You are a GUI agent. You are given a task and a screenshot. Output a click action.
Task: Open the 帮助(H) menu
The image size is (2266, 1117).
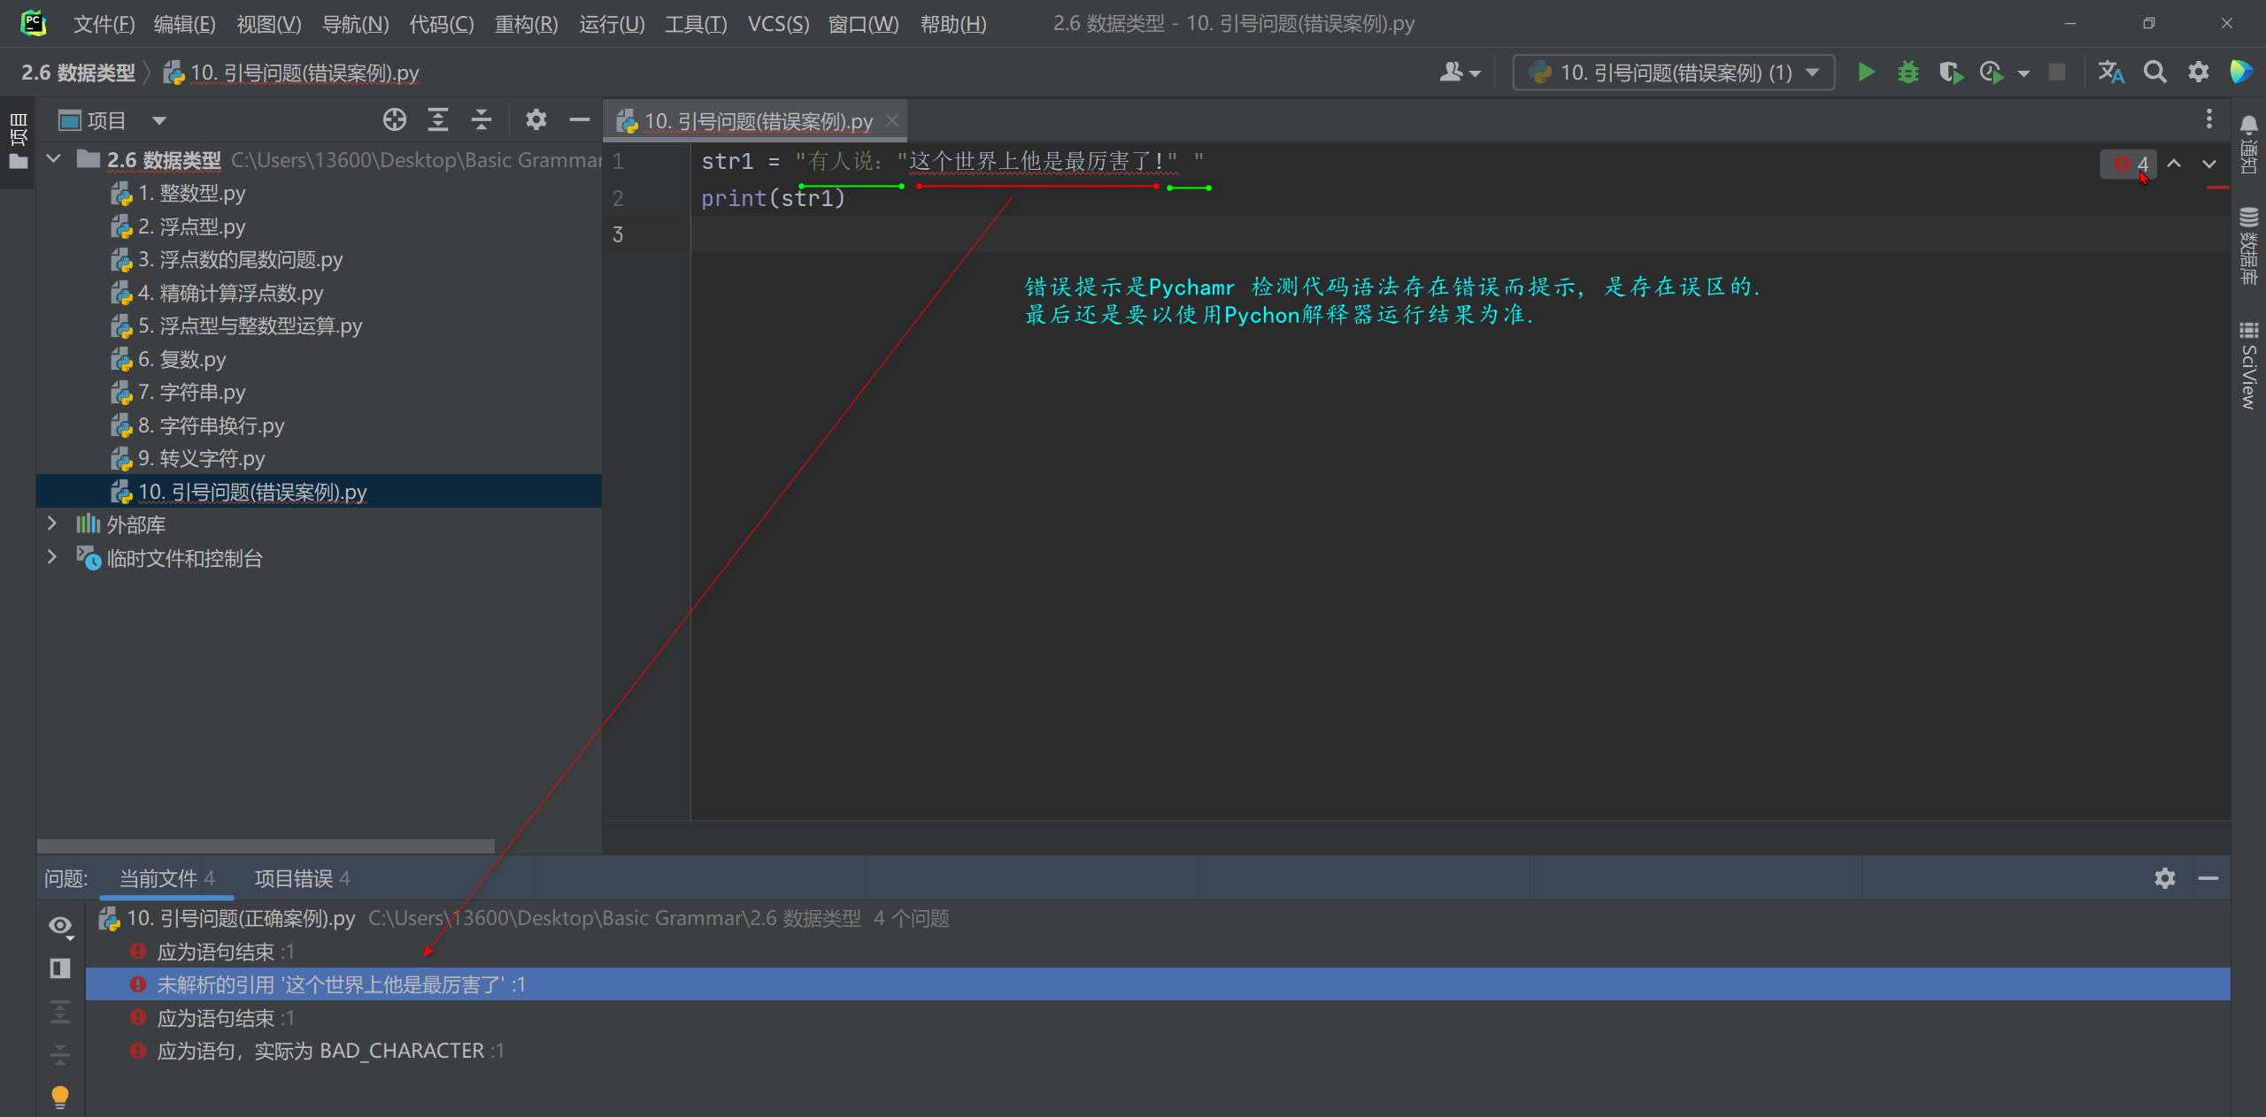click(x=953, y=24)
